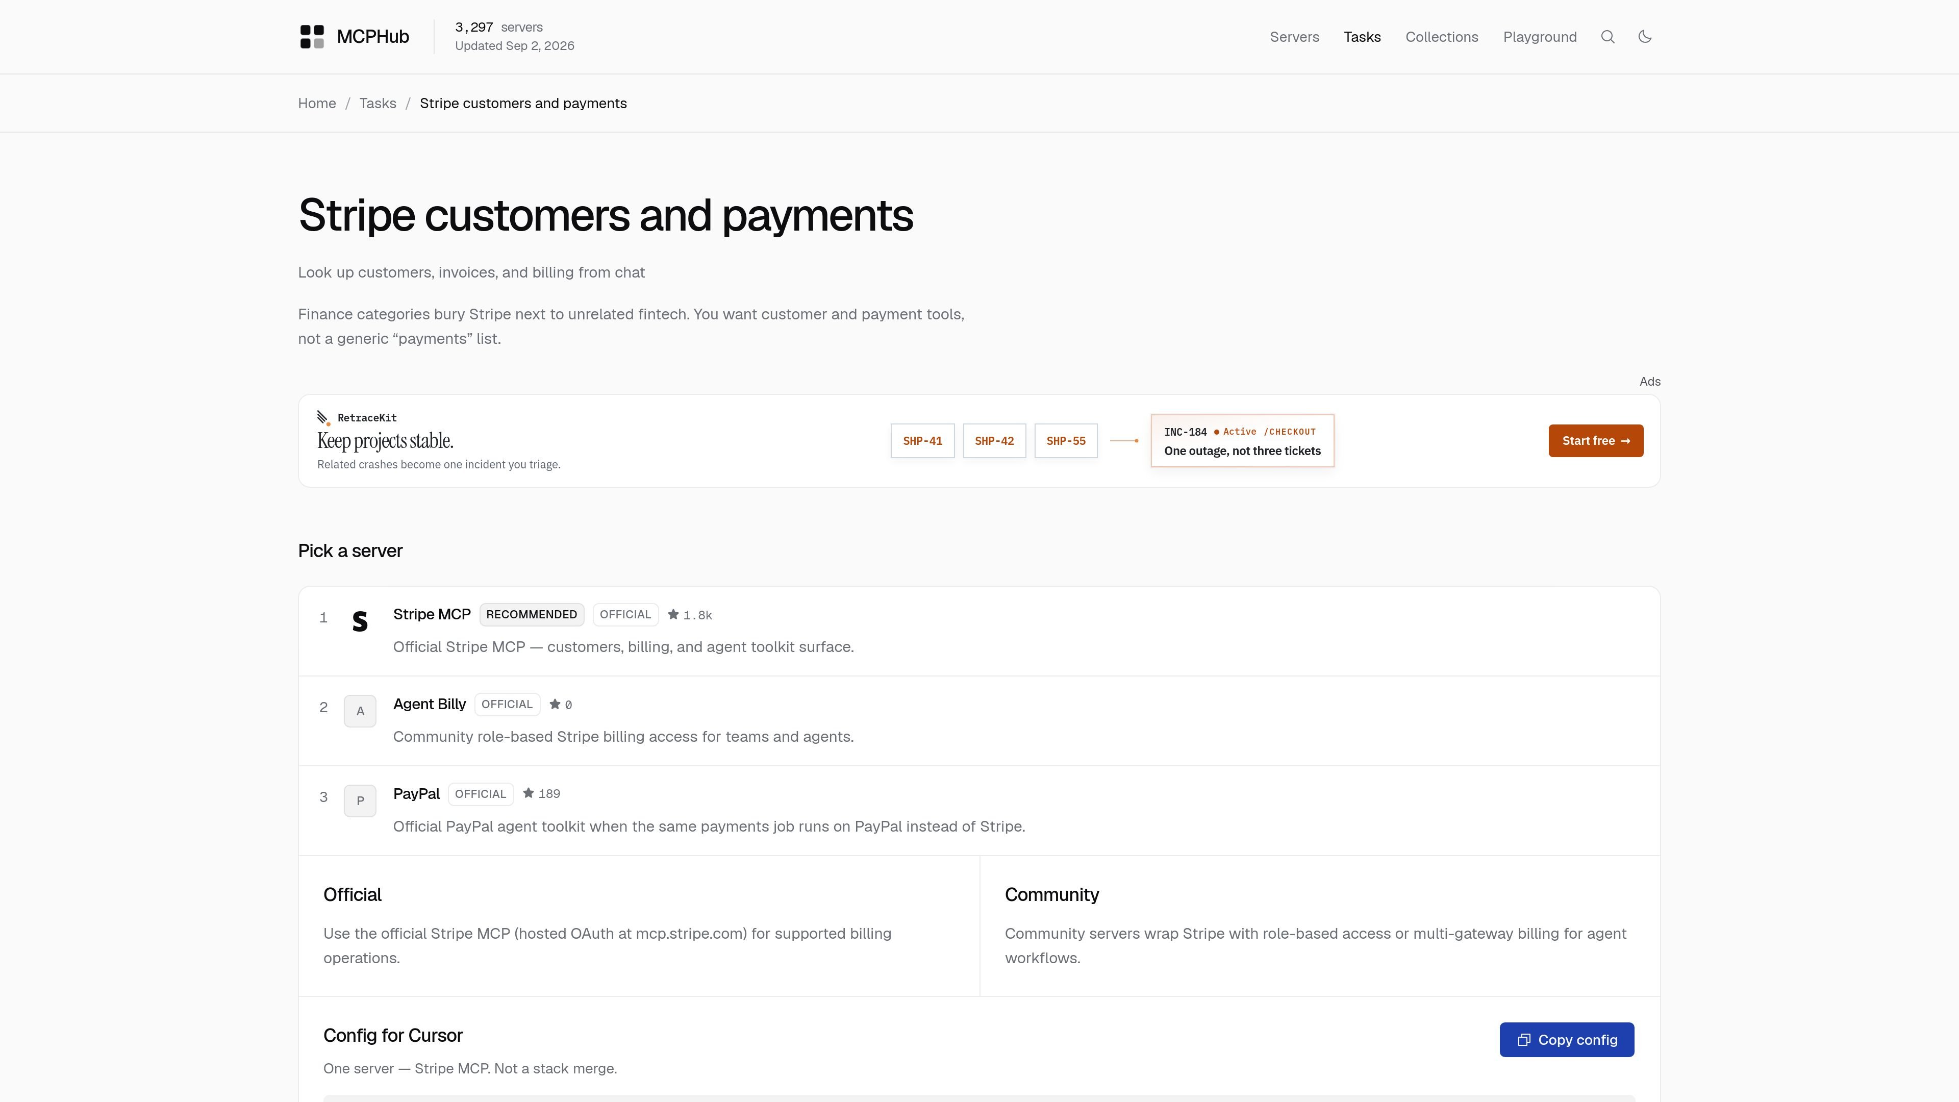
Task: Open the Stripe MCP server title
Action: (432, 614)
